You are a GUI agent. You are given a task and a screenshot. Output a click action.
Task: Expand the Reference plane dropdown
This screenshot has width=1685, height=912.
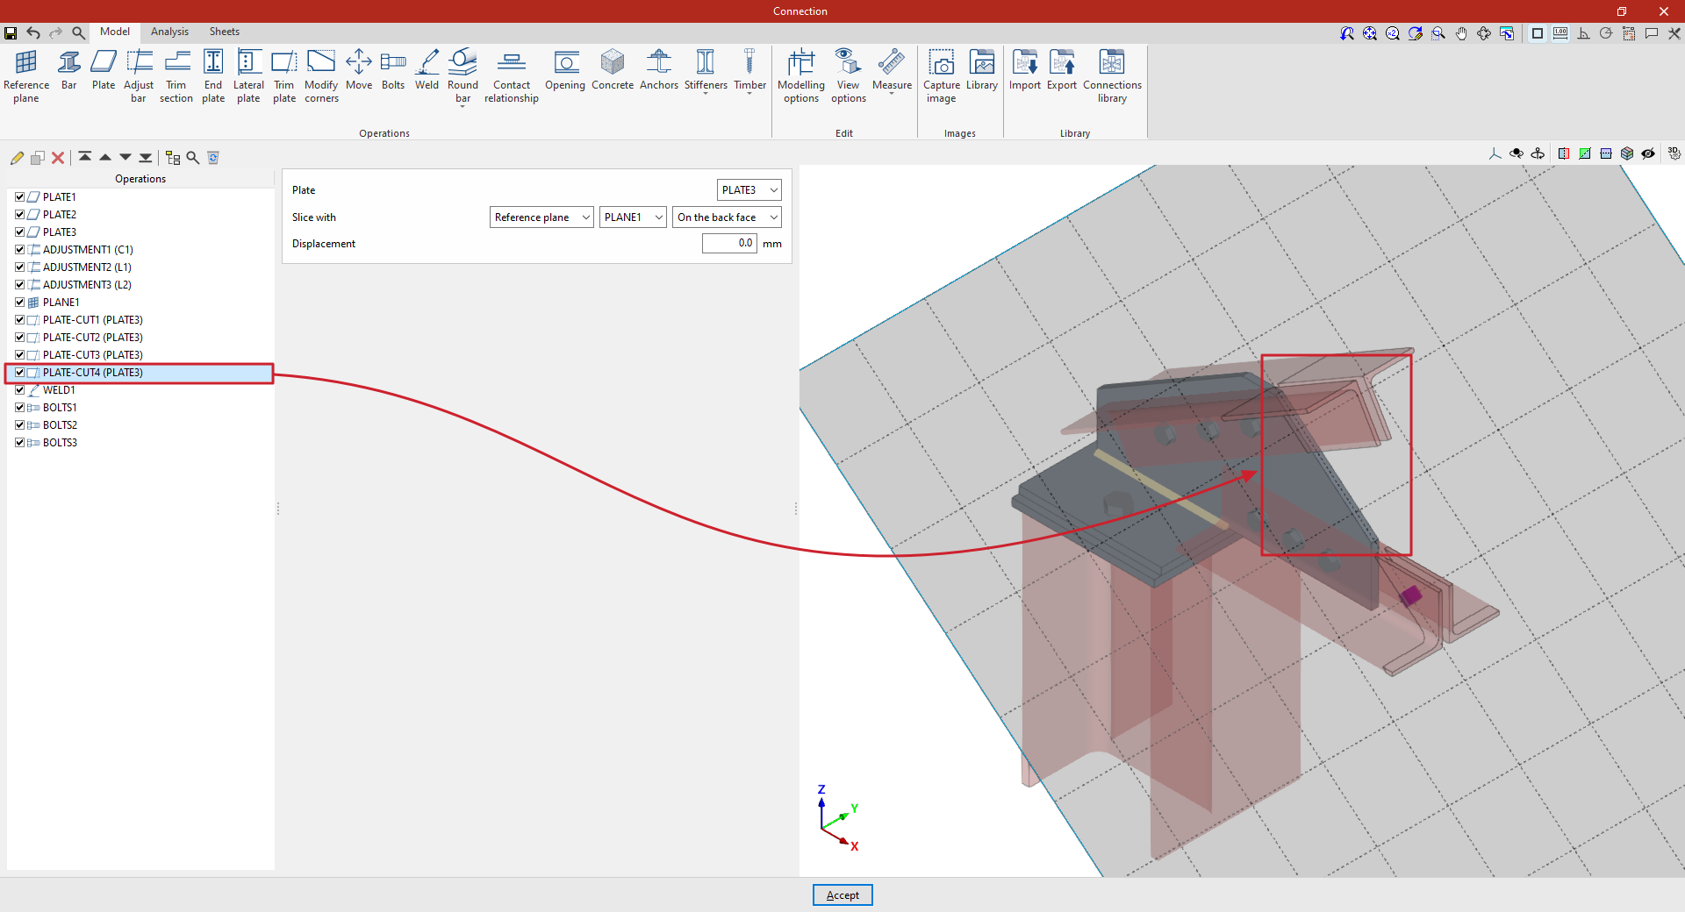541,217
